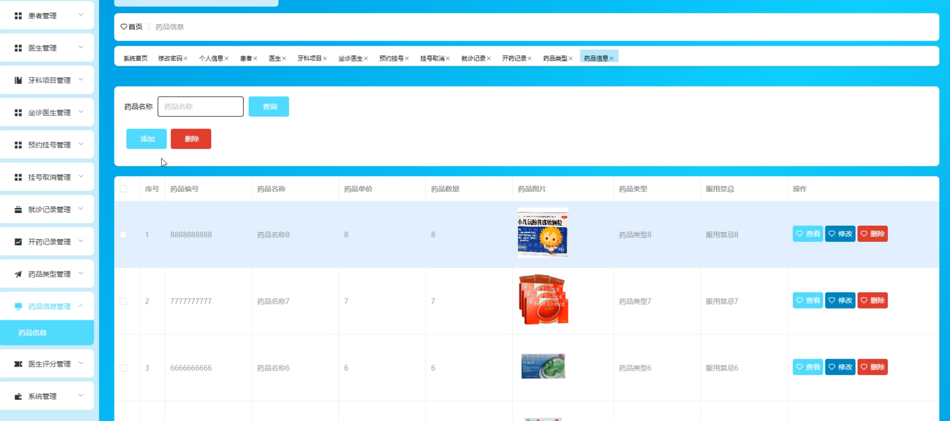Click the 牙科项目管理 icon in sidebar
Screen dimensions: 950x421
18,80
